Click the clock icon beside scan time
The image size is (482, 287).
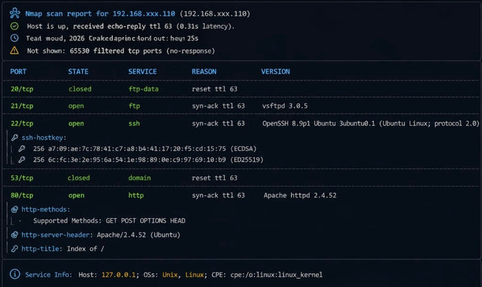[x=14, y=38]
